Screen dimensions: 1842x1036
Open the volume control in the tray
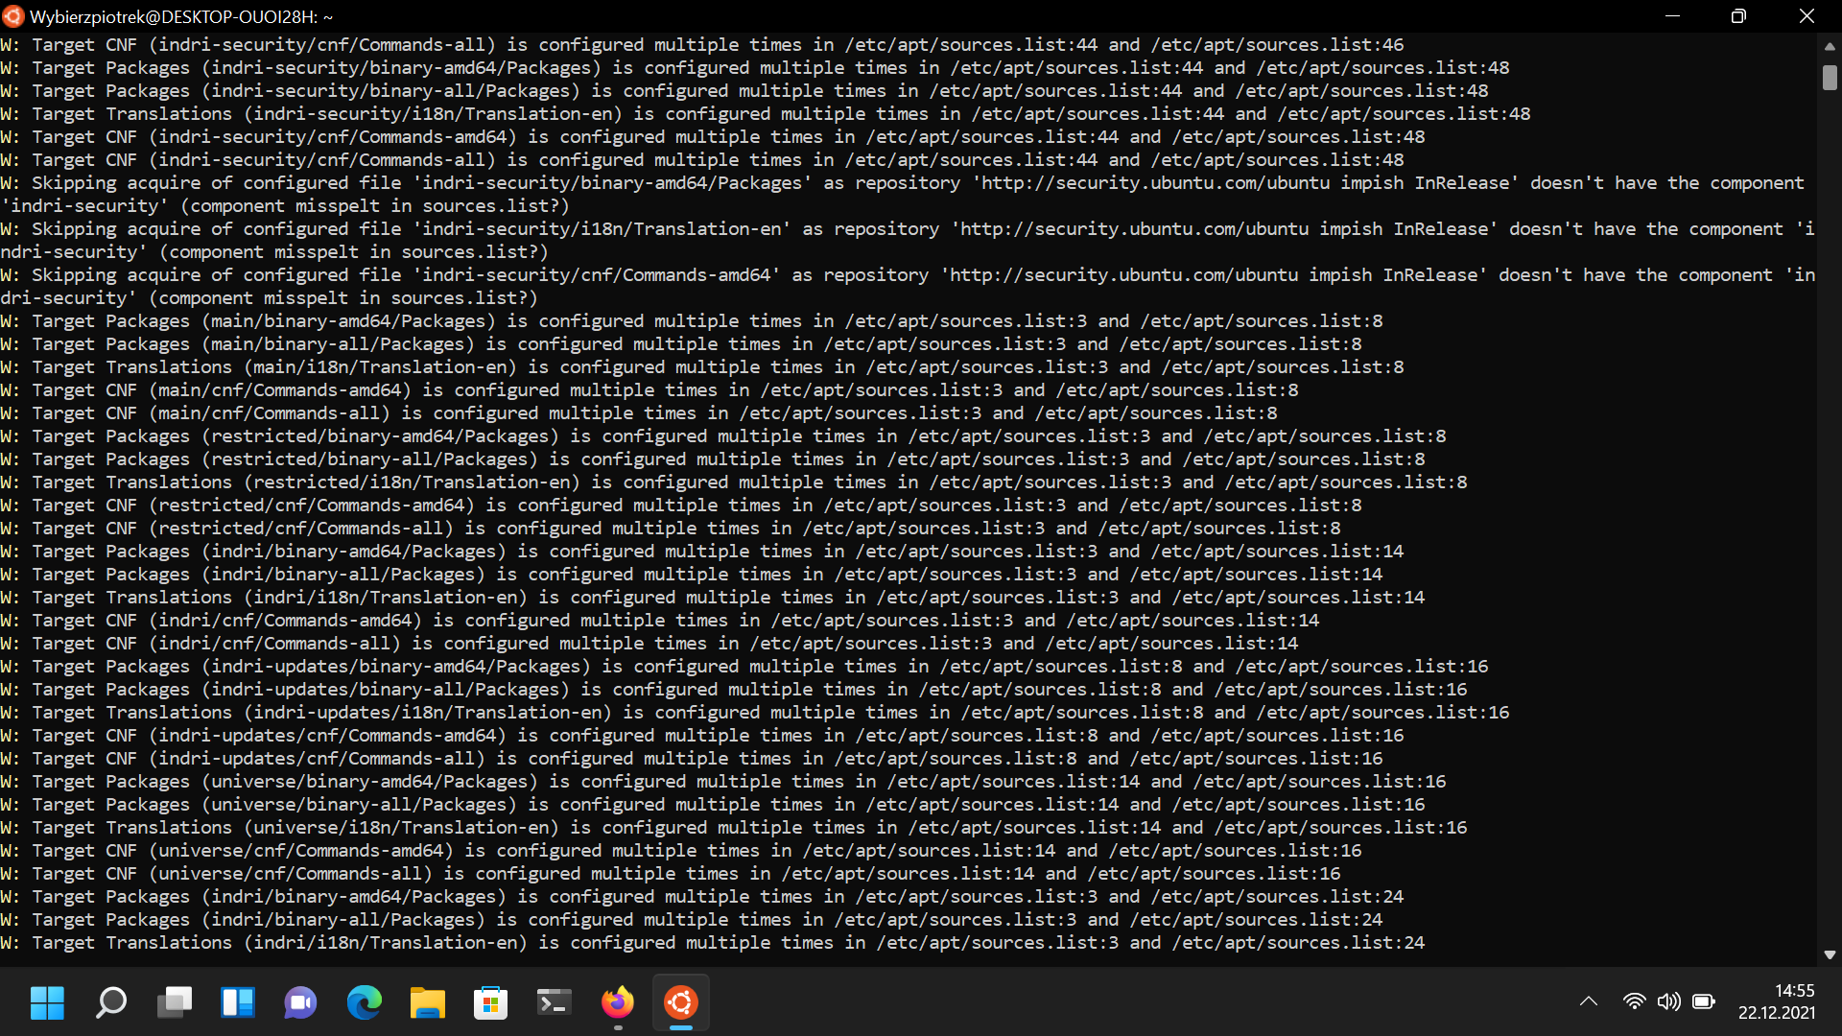(1669, 1001)
